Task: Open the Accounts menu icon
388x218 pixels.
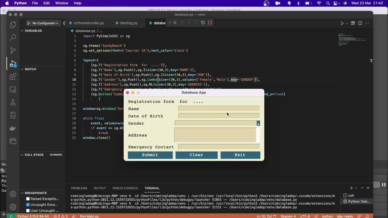Action: [x=13, y=194]
